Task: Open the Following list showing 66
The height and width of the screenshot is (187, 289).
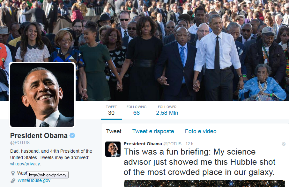Action: coord(137,110)
